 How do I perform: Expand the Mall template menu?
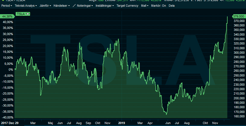click(x=145, y=6)
